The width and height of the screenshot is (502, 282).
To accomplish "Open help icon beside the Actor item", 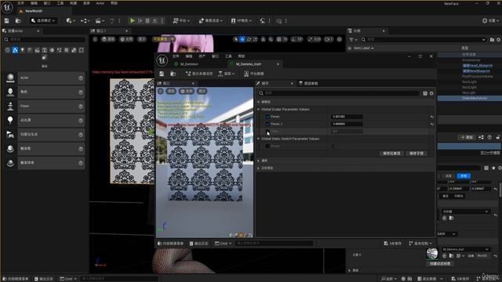I will click(81, 78).
